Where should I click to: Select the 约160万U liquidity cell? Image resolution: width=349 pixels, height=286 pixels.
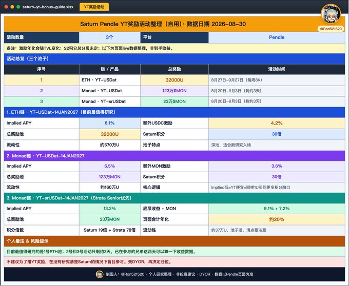click(x=110, y=187)
